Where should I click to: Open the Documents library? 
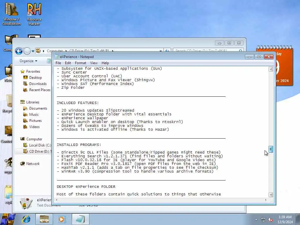[38, 108]
